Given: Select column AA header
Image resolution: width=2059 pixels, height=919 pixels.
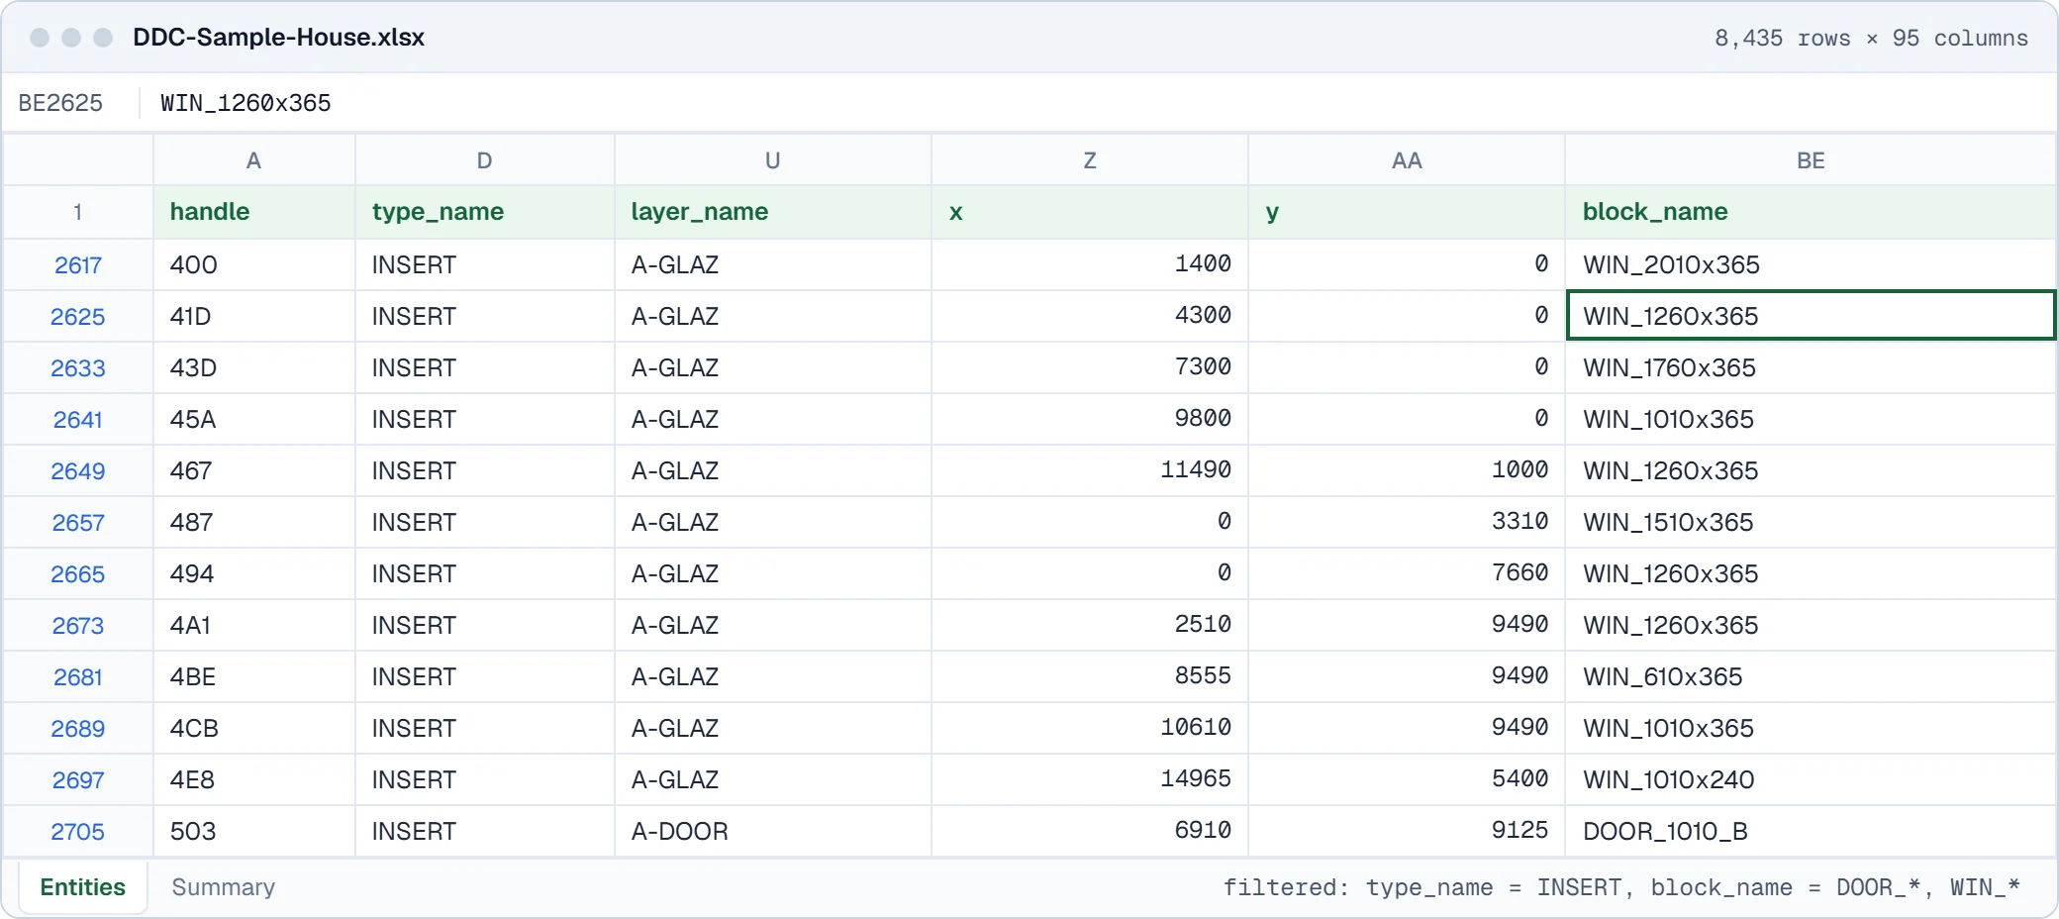Looking at the screenshot, I should coord(1407,160).
